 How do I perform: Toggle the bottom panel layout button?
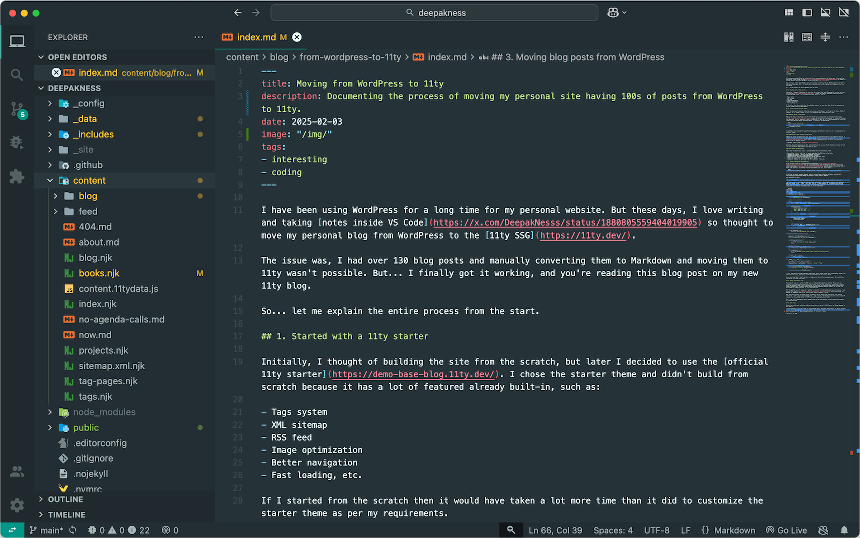pos(825,12)
